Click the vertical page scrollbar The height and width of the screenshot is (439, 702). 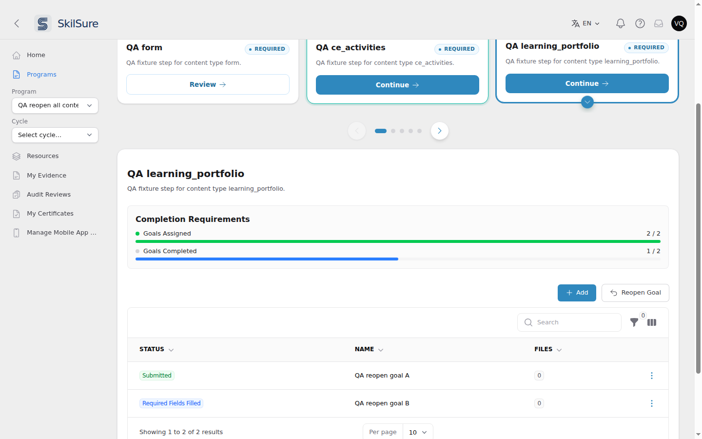[x=698, y=238]
